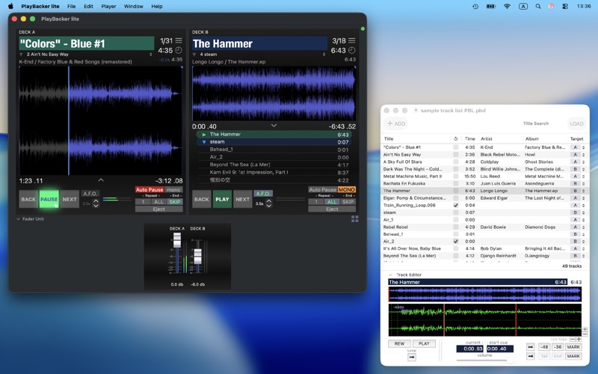598x374 pixels.
Task: Open macOS Spotlight search icon
Action: pyautogui.click(x=537, y=7)
